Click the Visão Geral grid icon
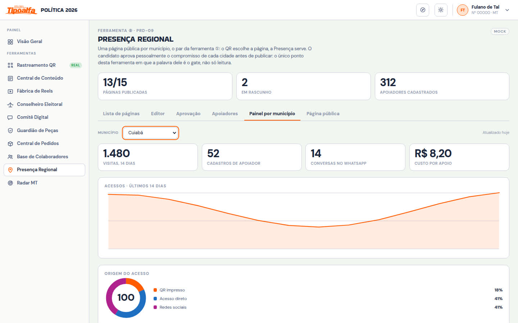This screenshot has width=518, height=323. [x=10, y=42]
